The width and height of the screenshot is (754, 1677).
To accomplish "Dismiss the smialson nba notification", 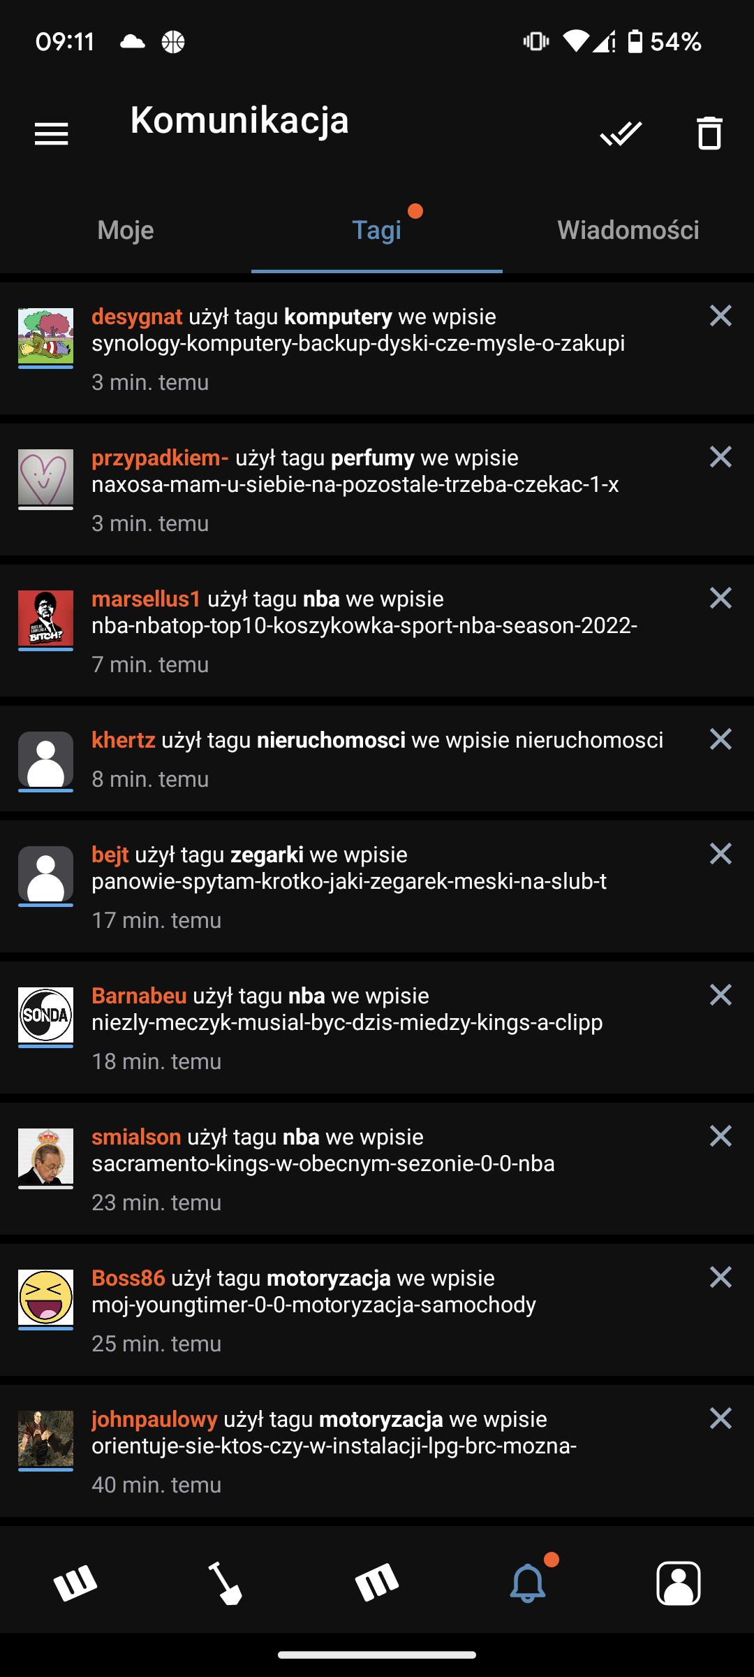I will 720,1136.
